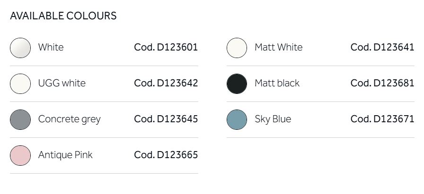This screenshot has width=424, height=194.
Task: Click the Concrete grey name
Action: pos(69,119)
